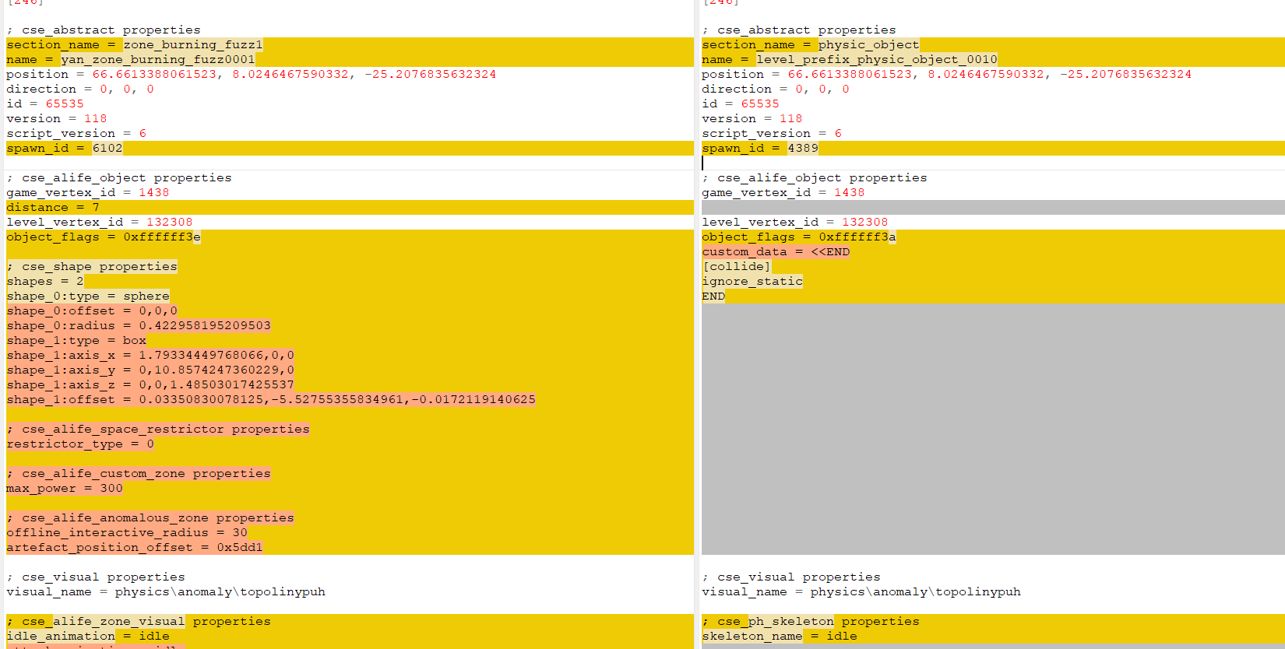This screenshot has height=649, width=1285.
Task: Click level_prefix_physic_object_0010 name text
Action: 876,59
